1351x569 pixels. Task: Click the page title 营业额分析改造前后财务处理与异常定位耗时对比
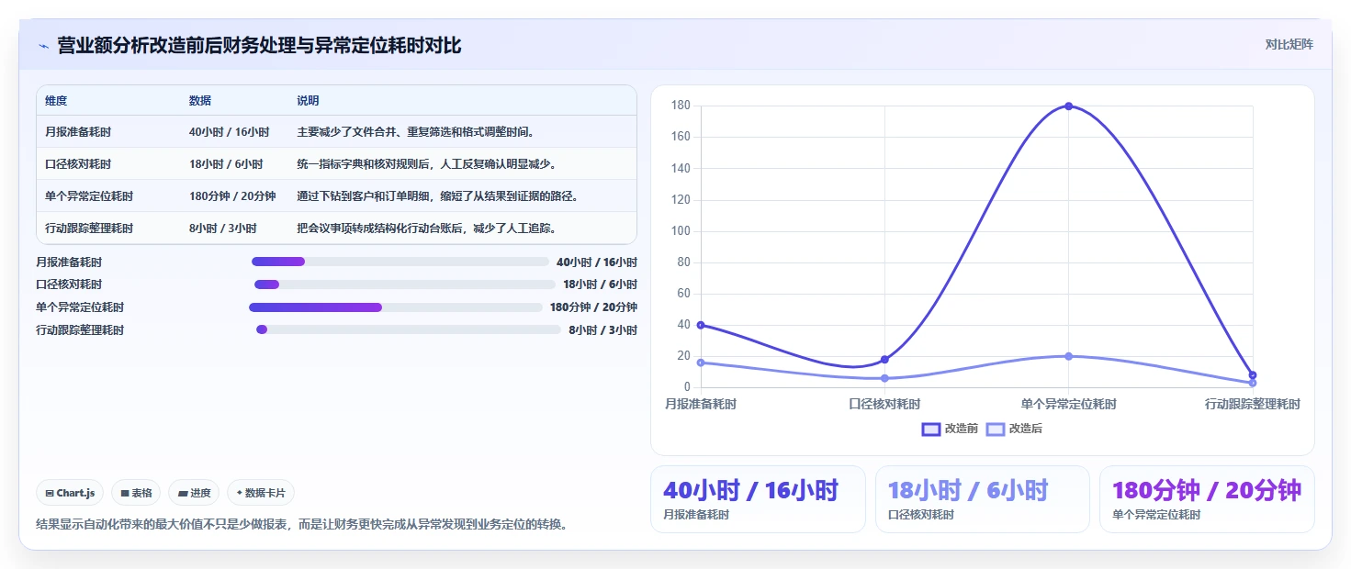[x=259, y=45]
